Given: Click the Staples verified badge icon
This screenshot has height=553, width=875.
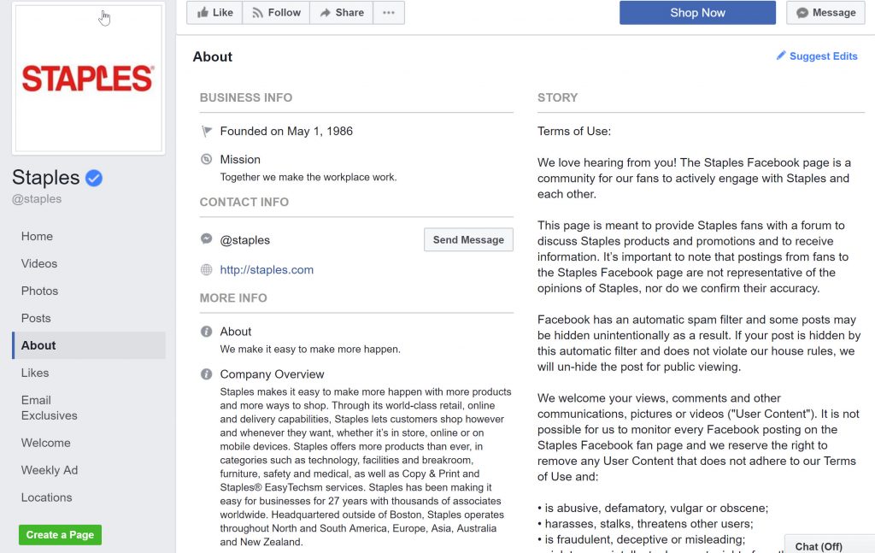Looking at the screenshot, I should tap(94, 178).
